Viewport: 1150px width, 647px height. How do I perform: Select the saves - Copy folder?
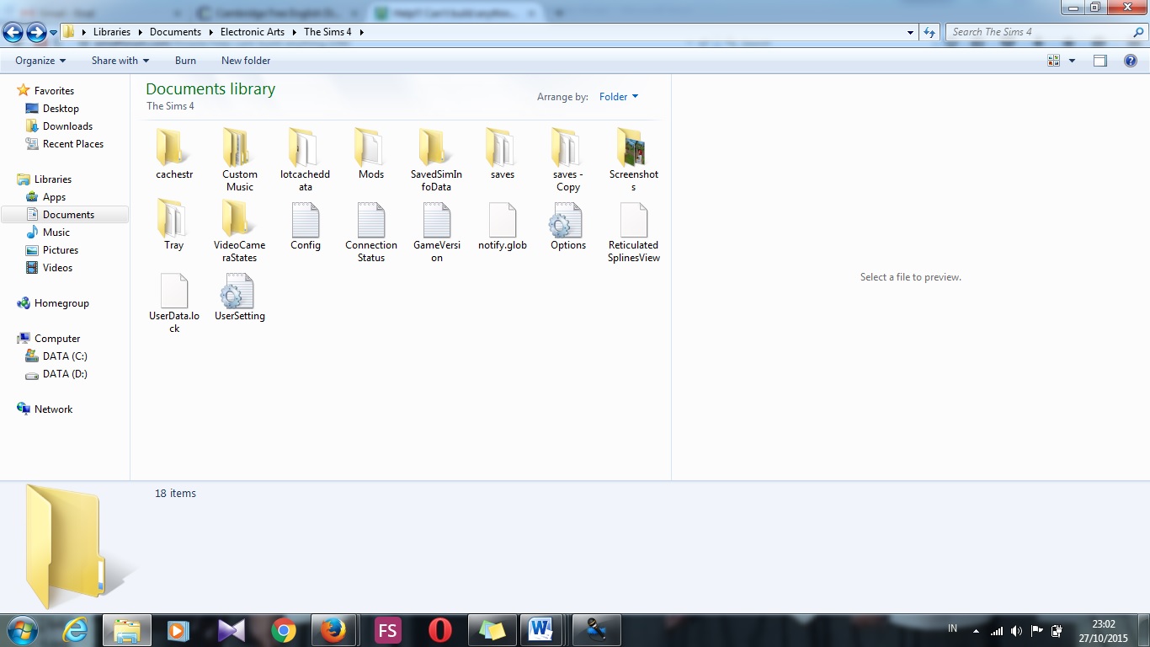[x=568, y=160]
